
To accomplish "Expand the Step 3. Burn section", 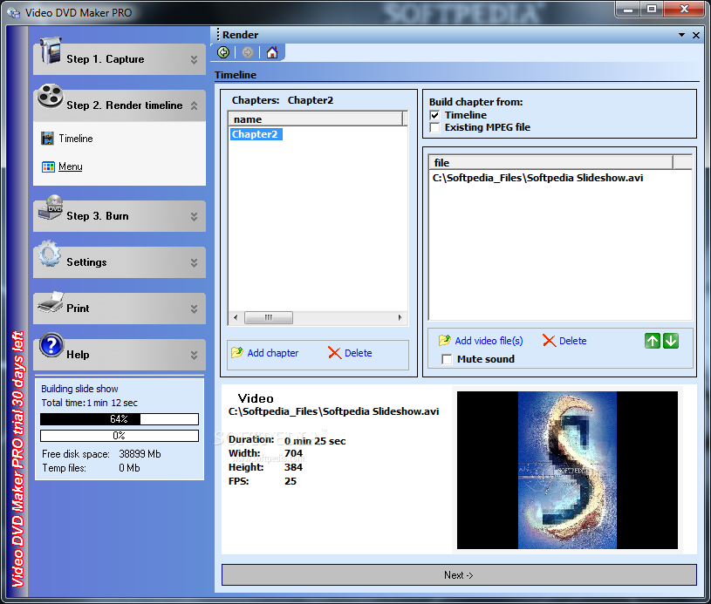I will click(194, 217).
